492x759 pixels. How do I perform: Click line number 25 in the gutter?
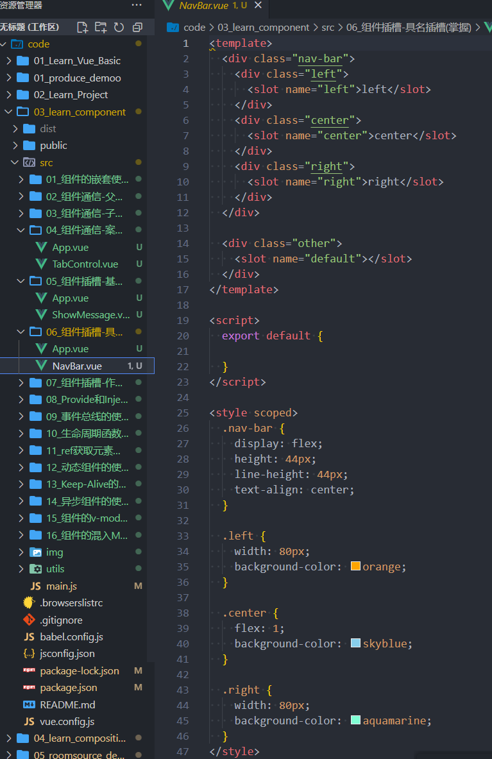point(183,413)
